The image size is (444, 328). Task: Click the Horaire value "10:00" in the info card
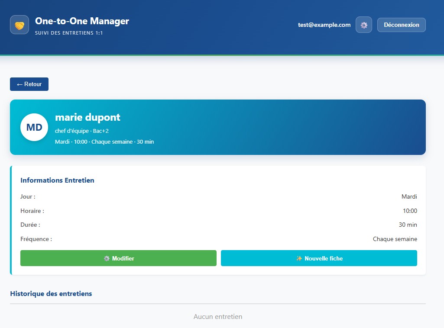(410, 211)
